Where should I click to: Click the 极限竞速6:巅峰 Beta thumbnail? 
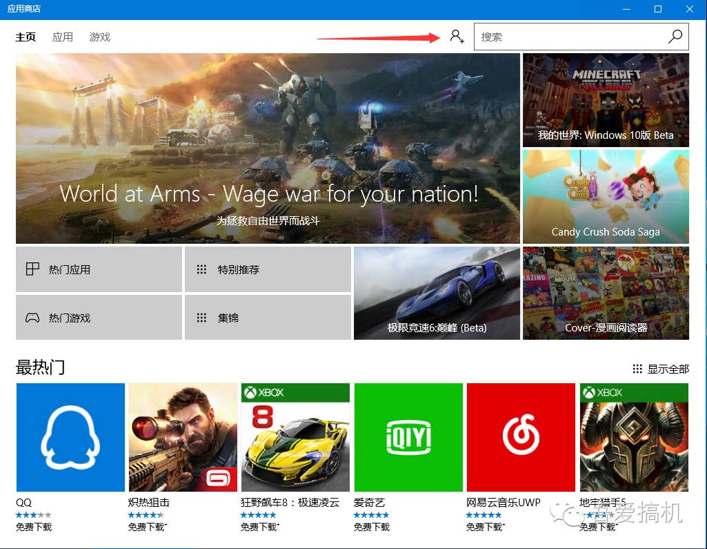point(436,293)
